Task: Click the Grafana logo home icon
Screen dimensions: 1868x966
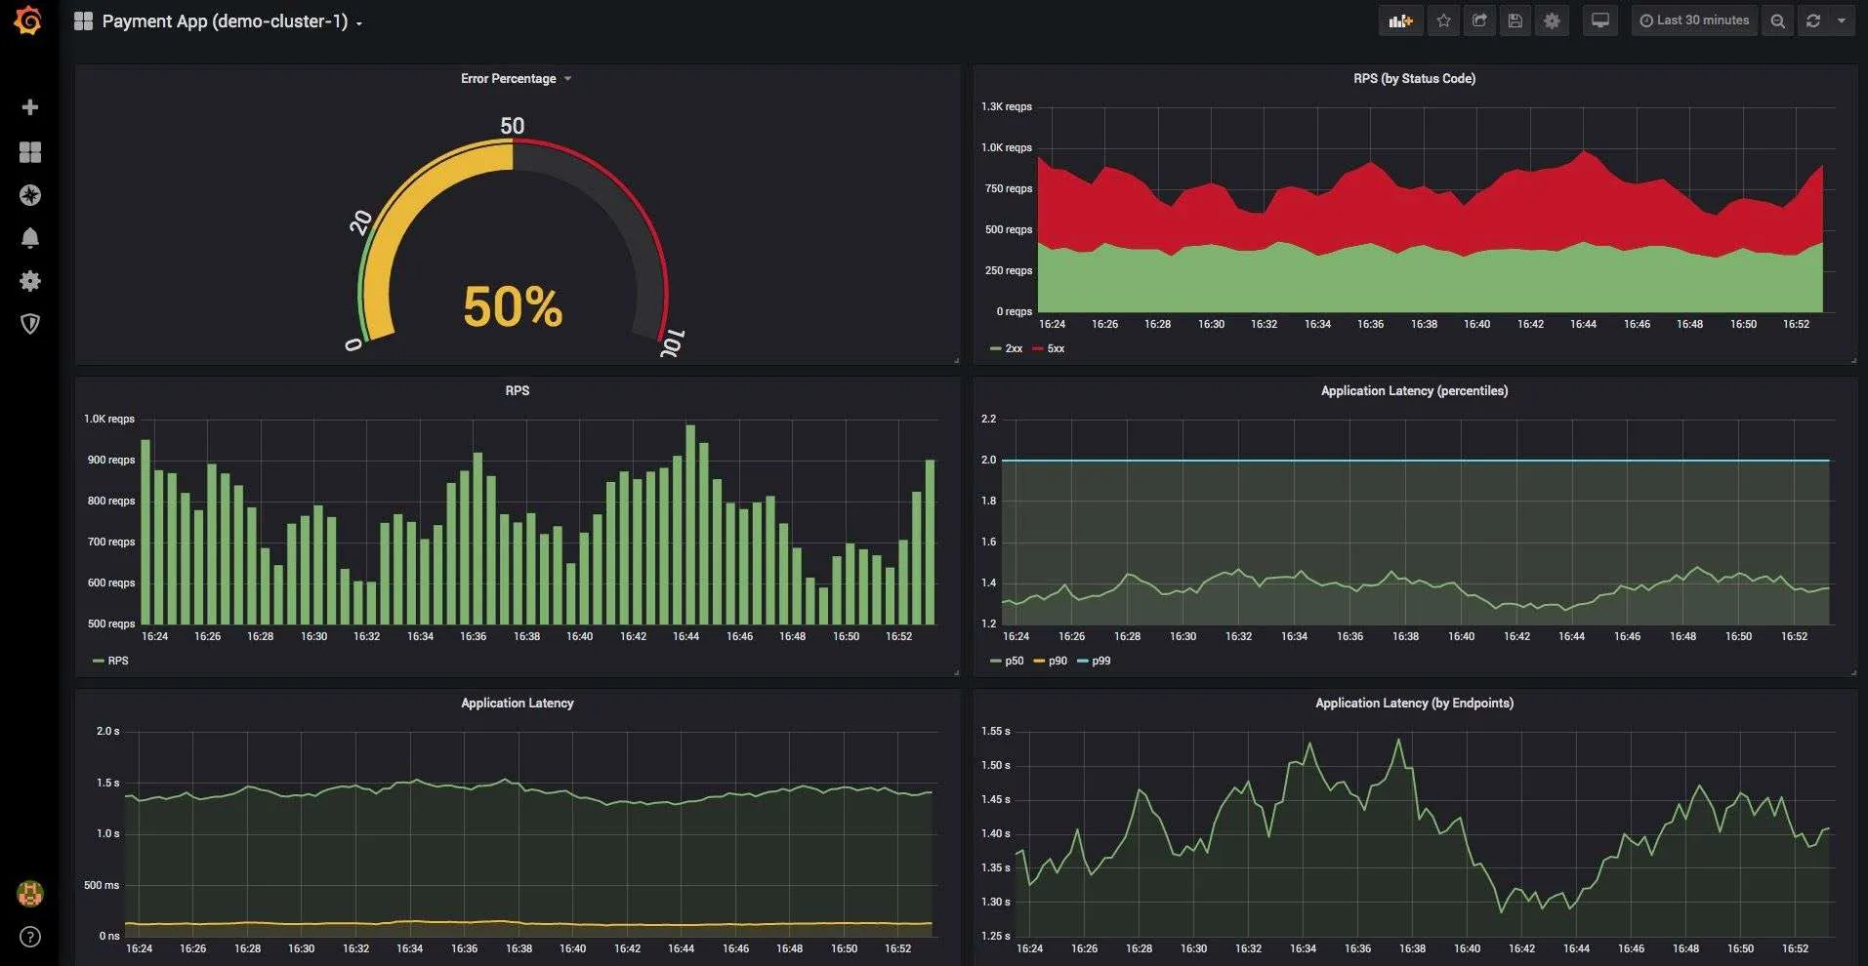Action: 28,20
